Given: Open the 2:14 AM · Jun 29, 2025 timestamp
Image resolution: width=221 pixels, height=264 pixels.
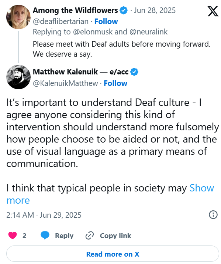Looking at the screenshot, I should point(44,215).
